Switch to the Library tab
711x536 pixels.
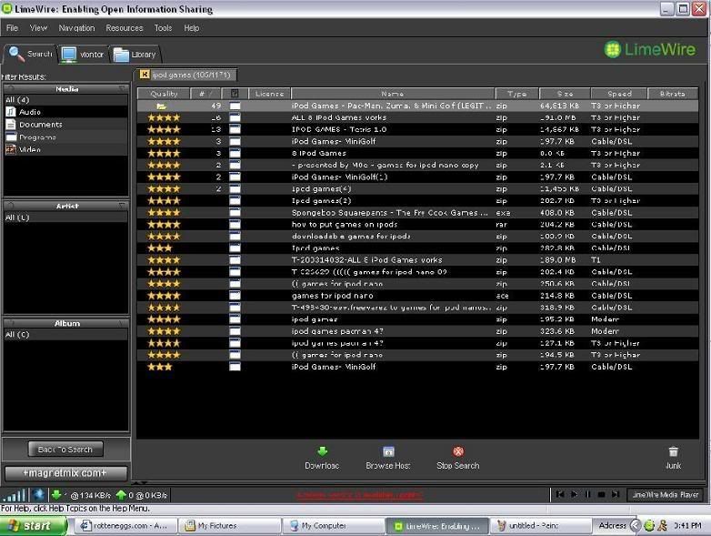click(x=135, y=55)
